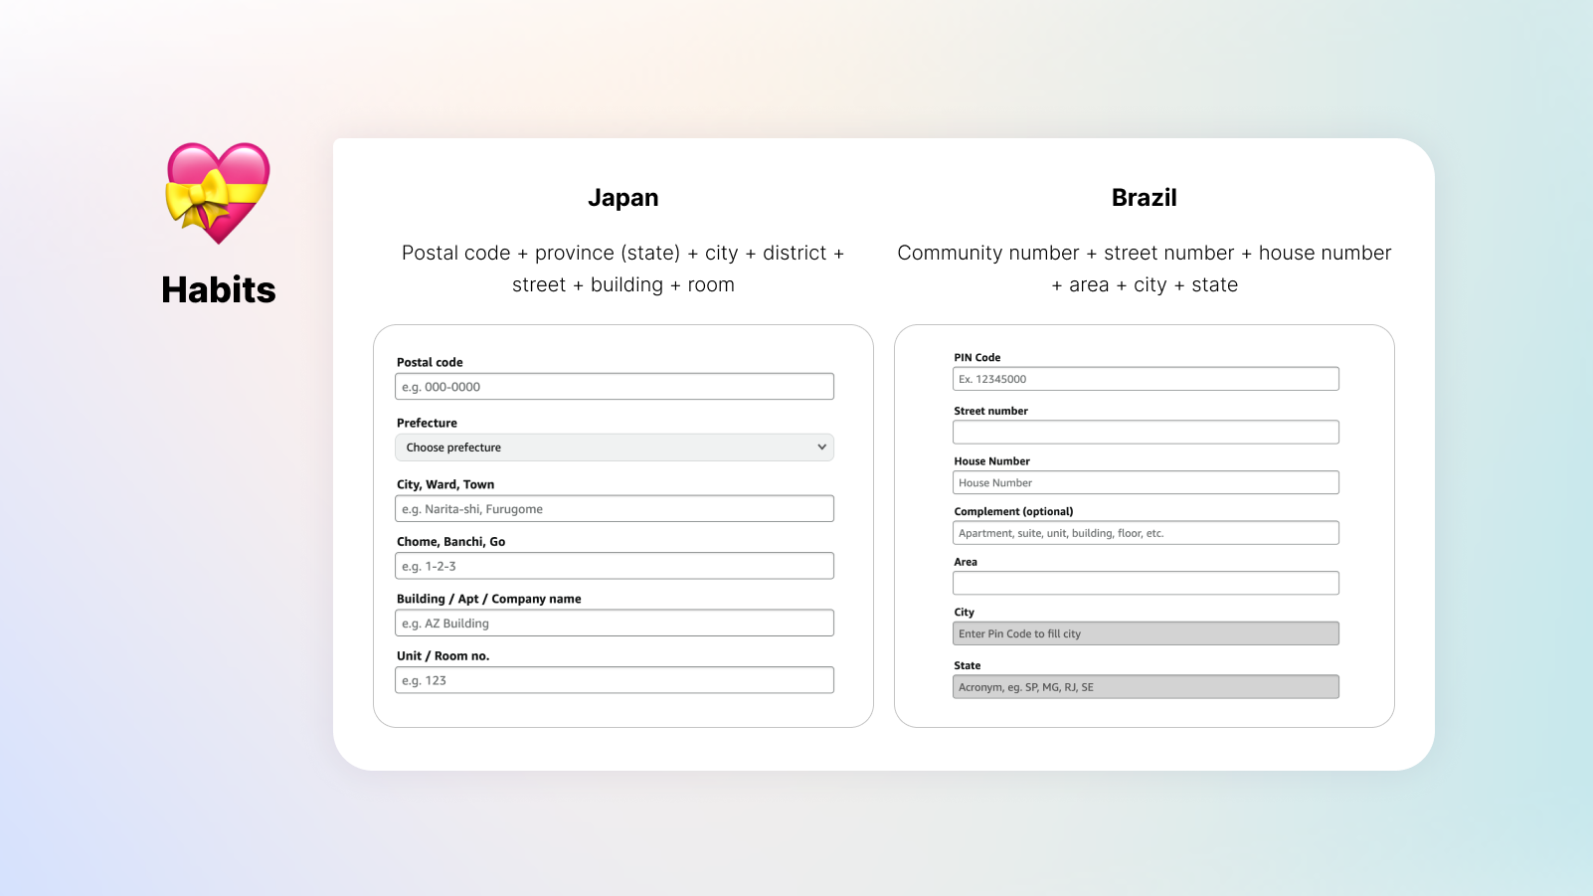Click the greyed-out City field
The image size is (1593, 896).
1145,633
